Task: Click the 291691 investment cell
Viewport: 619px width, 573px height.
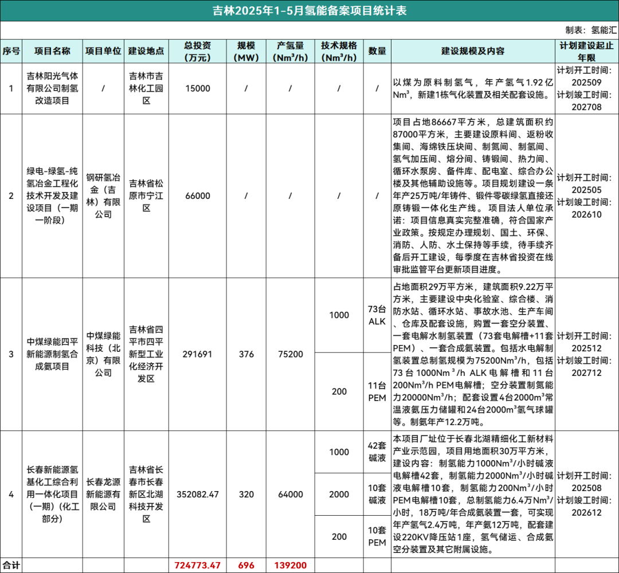Action: pyautogui.click(x=198, y=354)
